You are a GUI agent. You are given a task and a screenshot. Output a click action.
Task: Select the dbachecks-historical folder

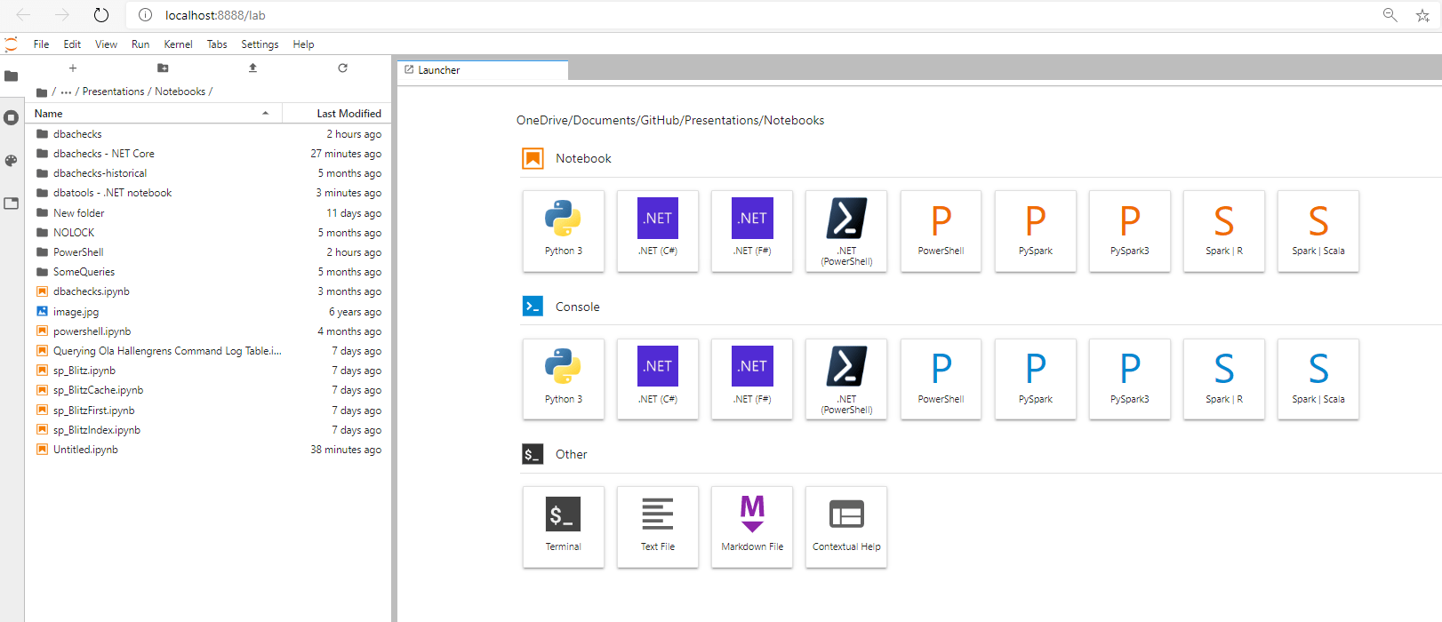point(100,173)
